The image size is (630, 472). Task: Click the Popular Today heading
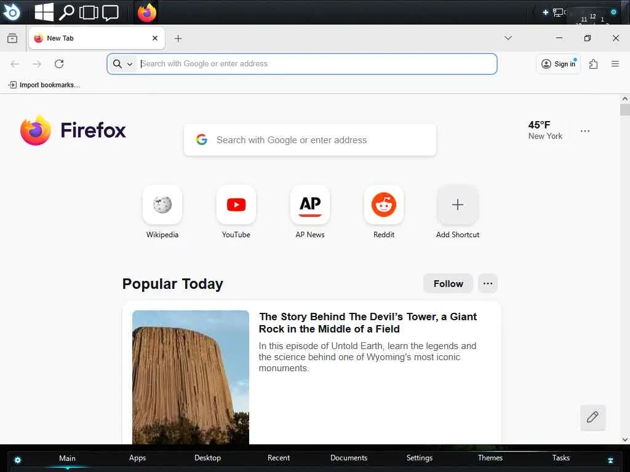(x=173, y=284)
